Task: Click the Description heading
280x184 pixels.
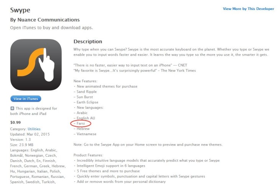Action: tap(88, 41)
